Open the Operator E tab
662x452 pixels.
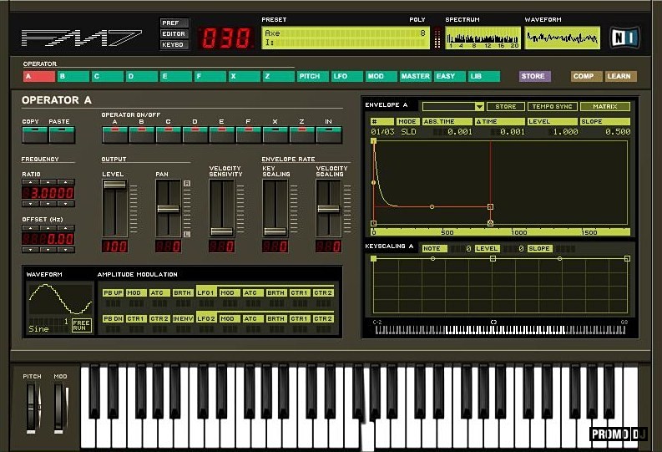coord(175,77)
